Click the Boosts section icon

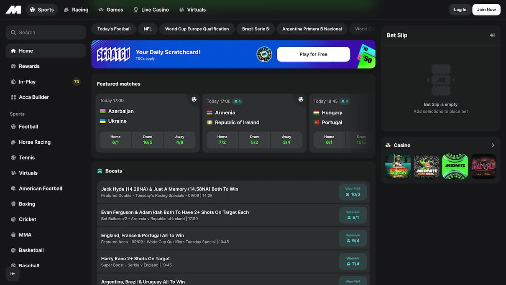pyautogui.click(x=100, y=171)
